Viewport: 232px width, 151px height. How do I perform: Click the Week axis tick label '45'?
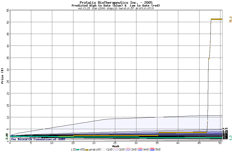[x=199, y=143]
